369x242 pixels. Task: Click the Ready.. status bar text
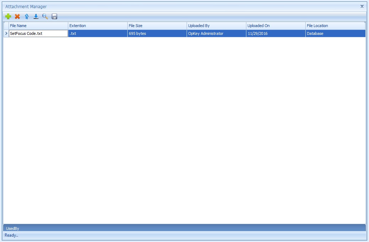11,235
